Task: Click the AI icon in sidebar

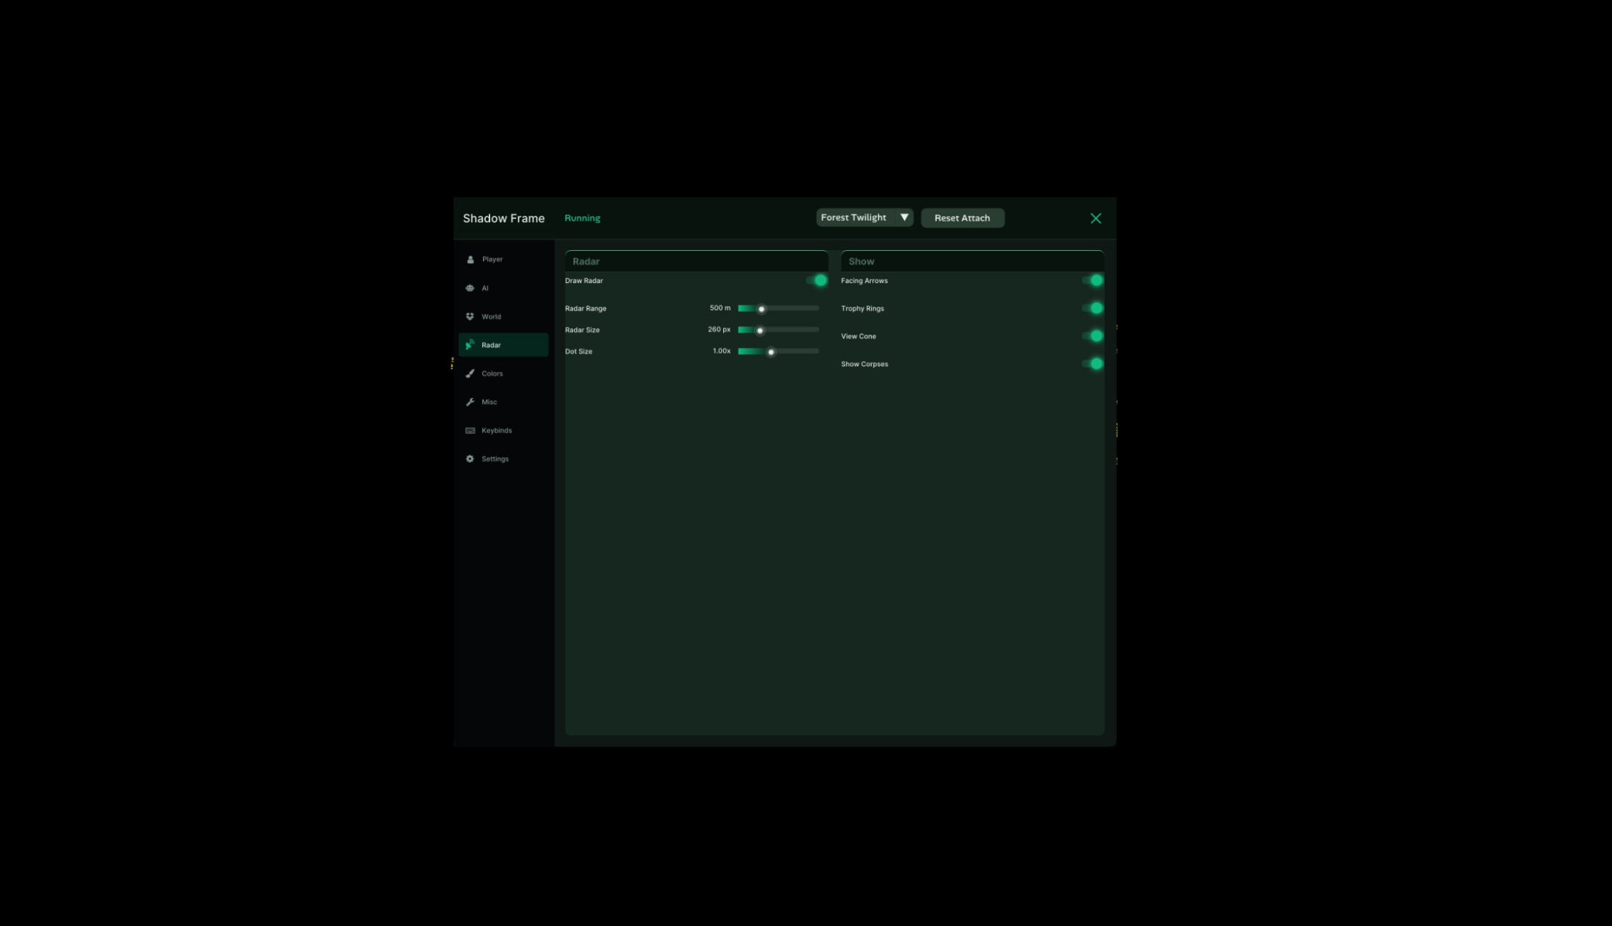Action: click(x=470, y=288)
